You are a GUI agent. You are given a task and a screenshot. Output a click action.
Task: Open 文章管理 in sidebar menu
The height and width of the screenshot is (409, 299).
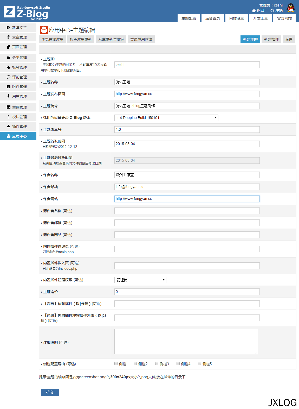pos(18,37)
